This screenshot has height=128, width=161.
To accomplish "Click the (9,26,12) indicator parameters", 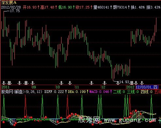I will point(34,92).
